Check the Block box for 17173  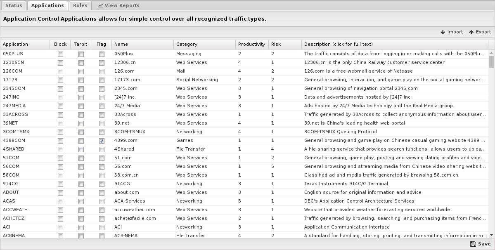(60, 80)
